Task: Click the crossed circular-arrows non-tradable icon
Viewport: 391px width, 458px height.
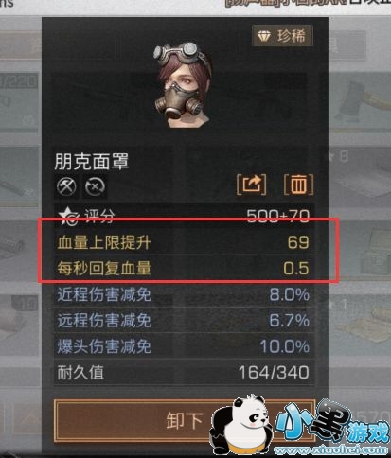Action: tap(95, 186)
